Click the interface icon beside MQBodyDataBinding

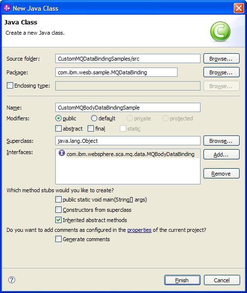[x=62, y=153]
